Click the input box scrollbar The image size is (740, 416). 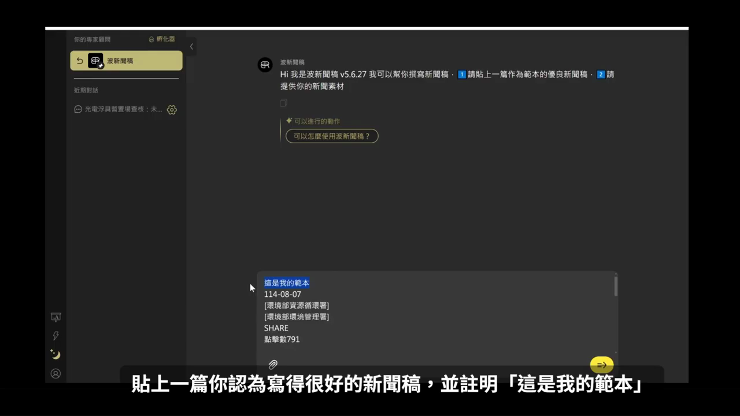pyautogui.click(x=616, y=286)
